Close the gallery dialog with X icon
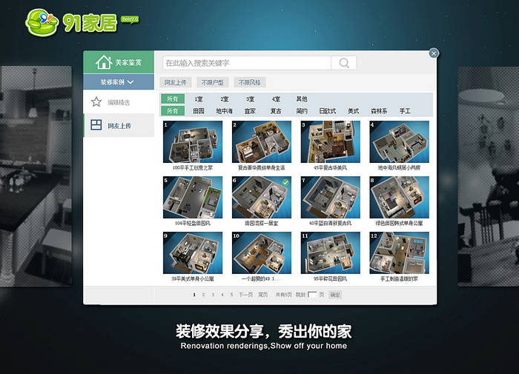This screenshot has height=374, width=519. 434,53
